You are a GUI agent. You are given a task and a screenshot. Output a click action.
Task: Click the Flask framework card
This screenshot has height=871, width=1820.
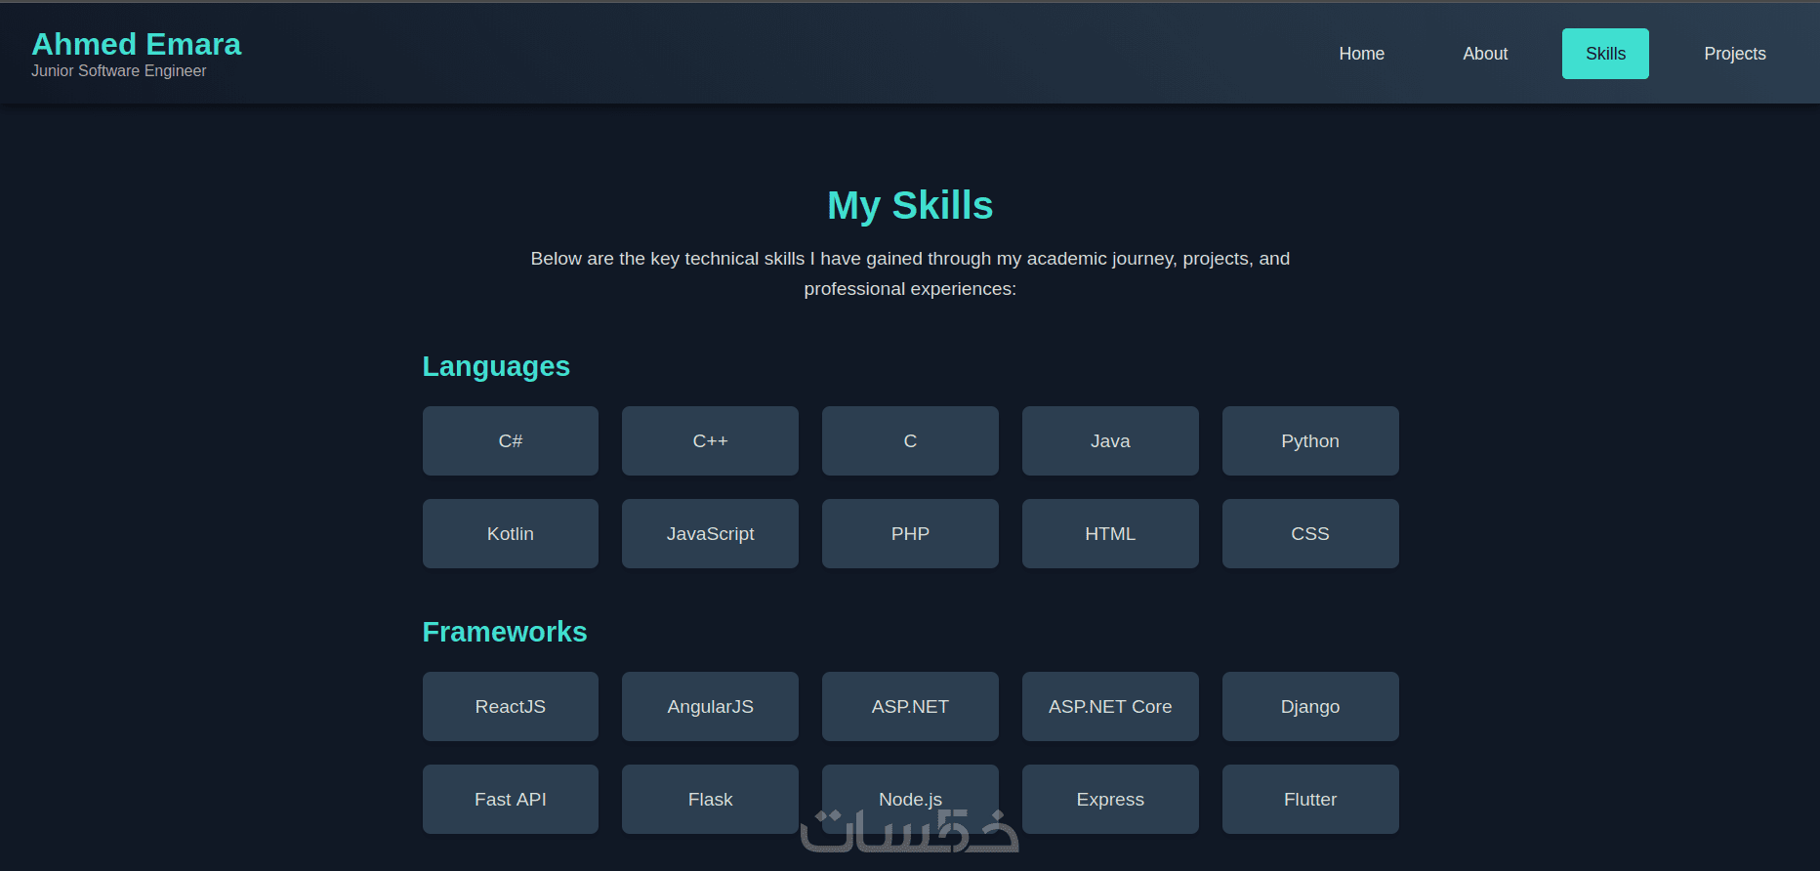pos(710,800)
